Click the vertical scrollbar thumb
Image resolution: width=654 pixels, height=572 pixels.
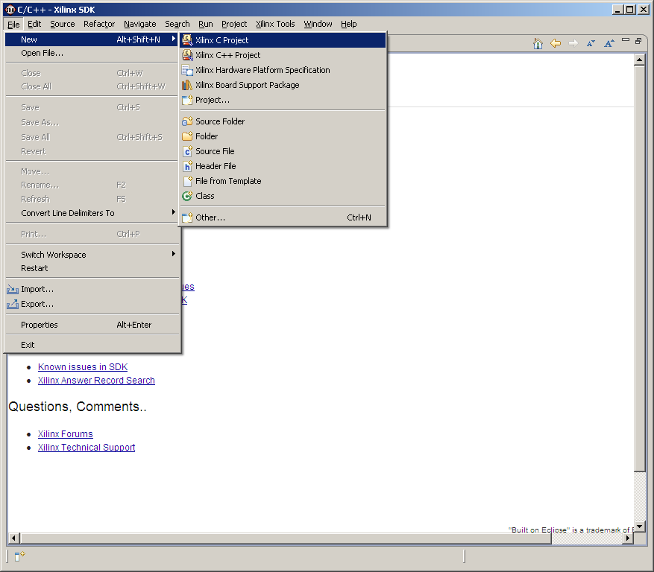coord(639,268)
